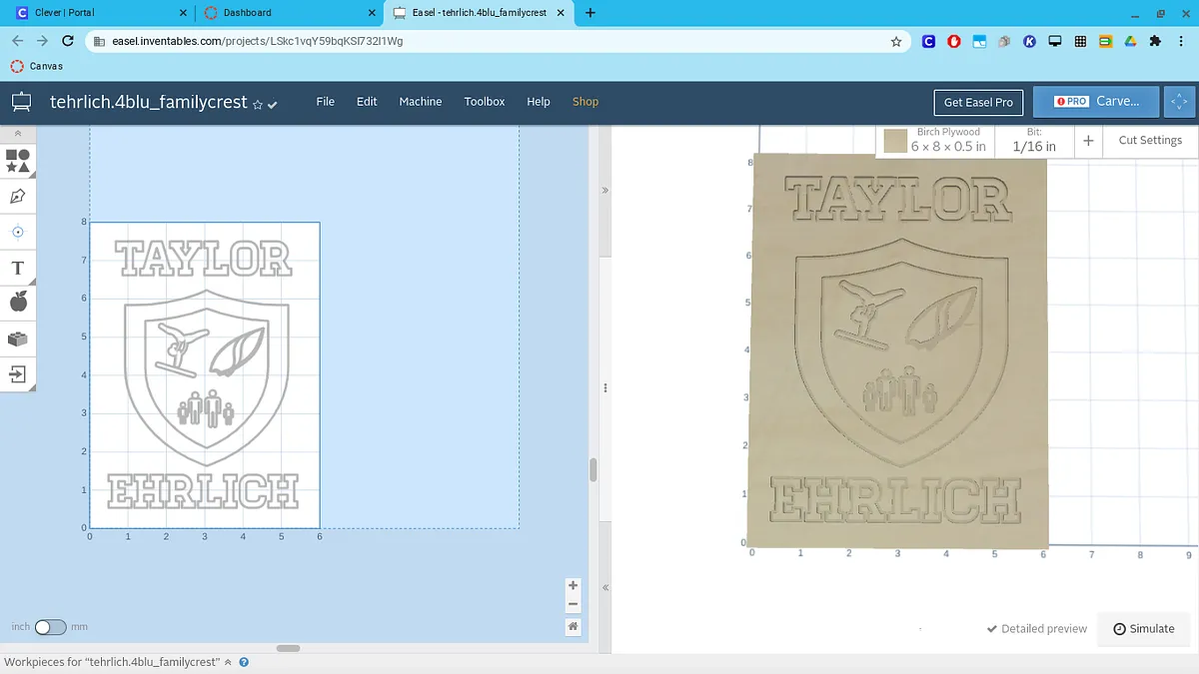The width and height of the screenshot is (1199, 674).
Task: Click the browser reload button
Action: [68, 41]
